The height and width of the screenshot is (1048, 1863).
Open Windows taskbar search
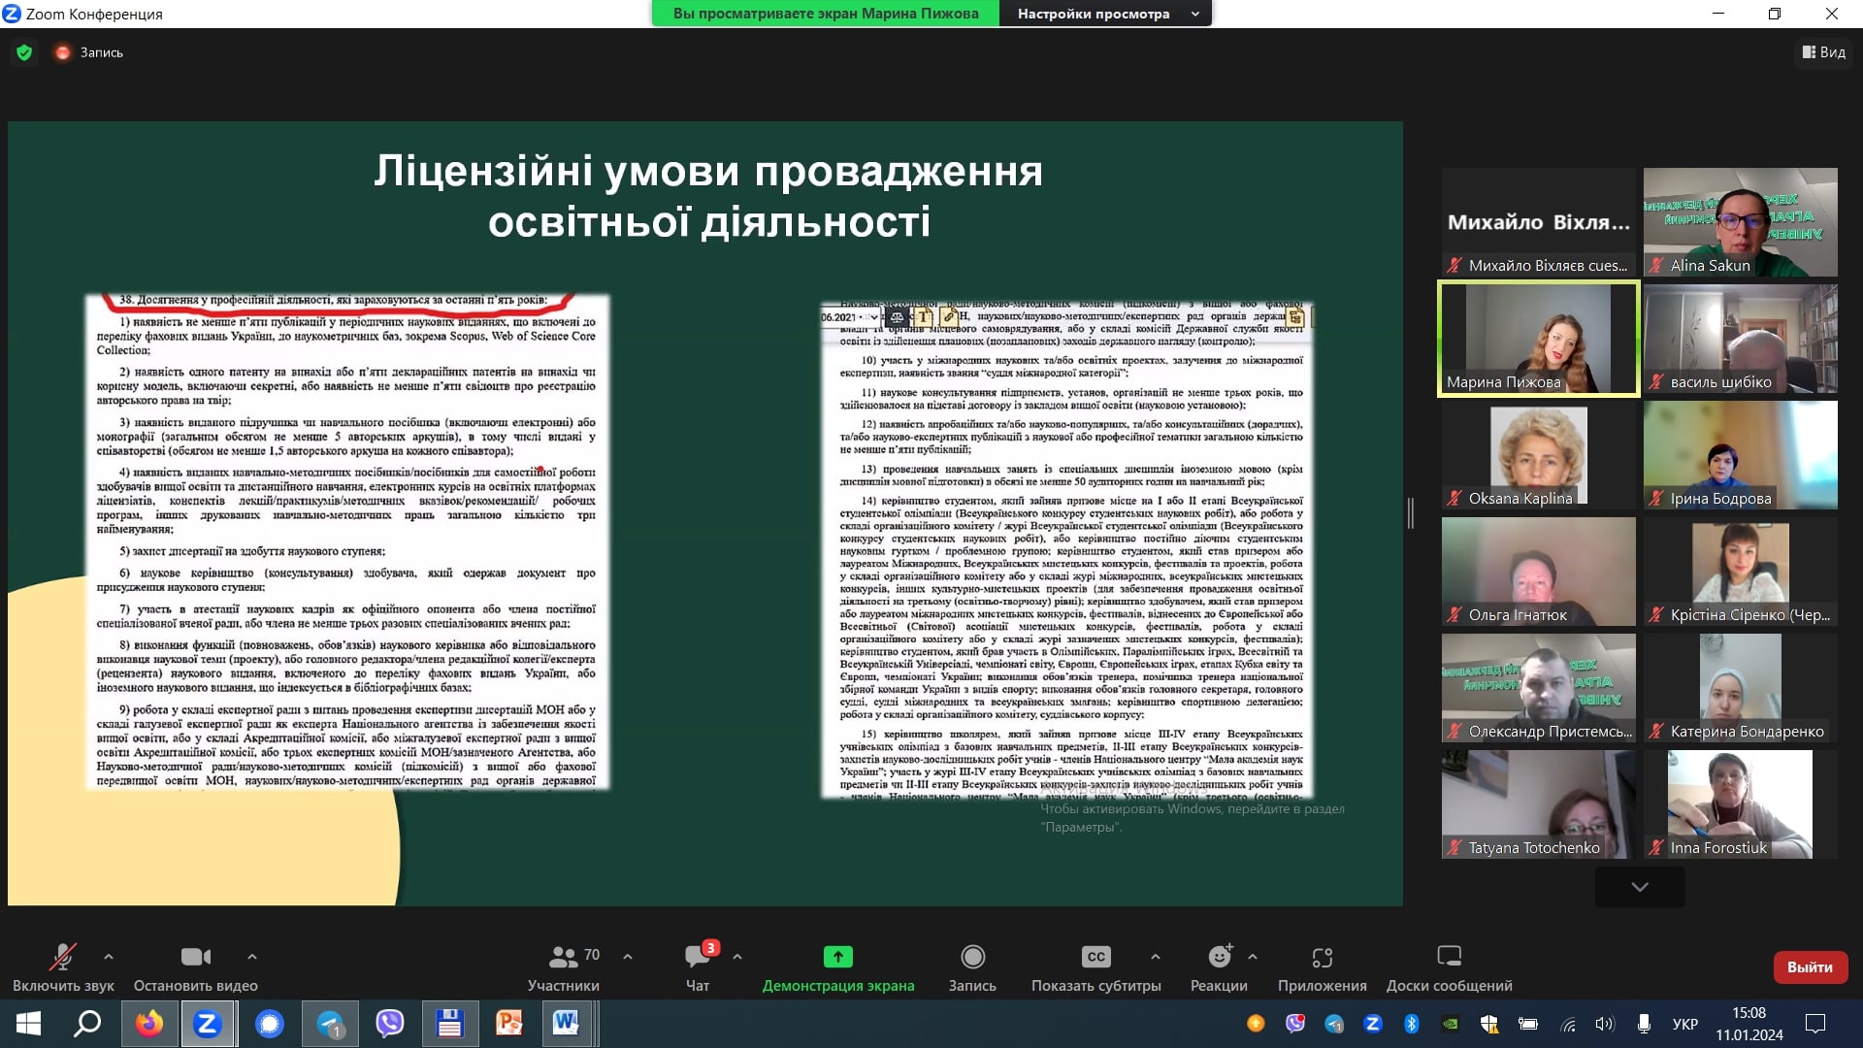[88, 1024]
